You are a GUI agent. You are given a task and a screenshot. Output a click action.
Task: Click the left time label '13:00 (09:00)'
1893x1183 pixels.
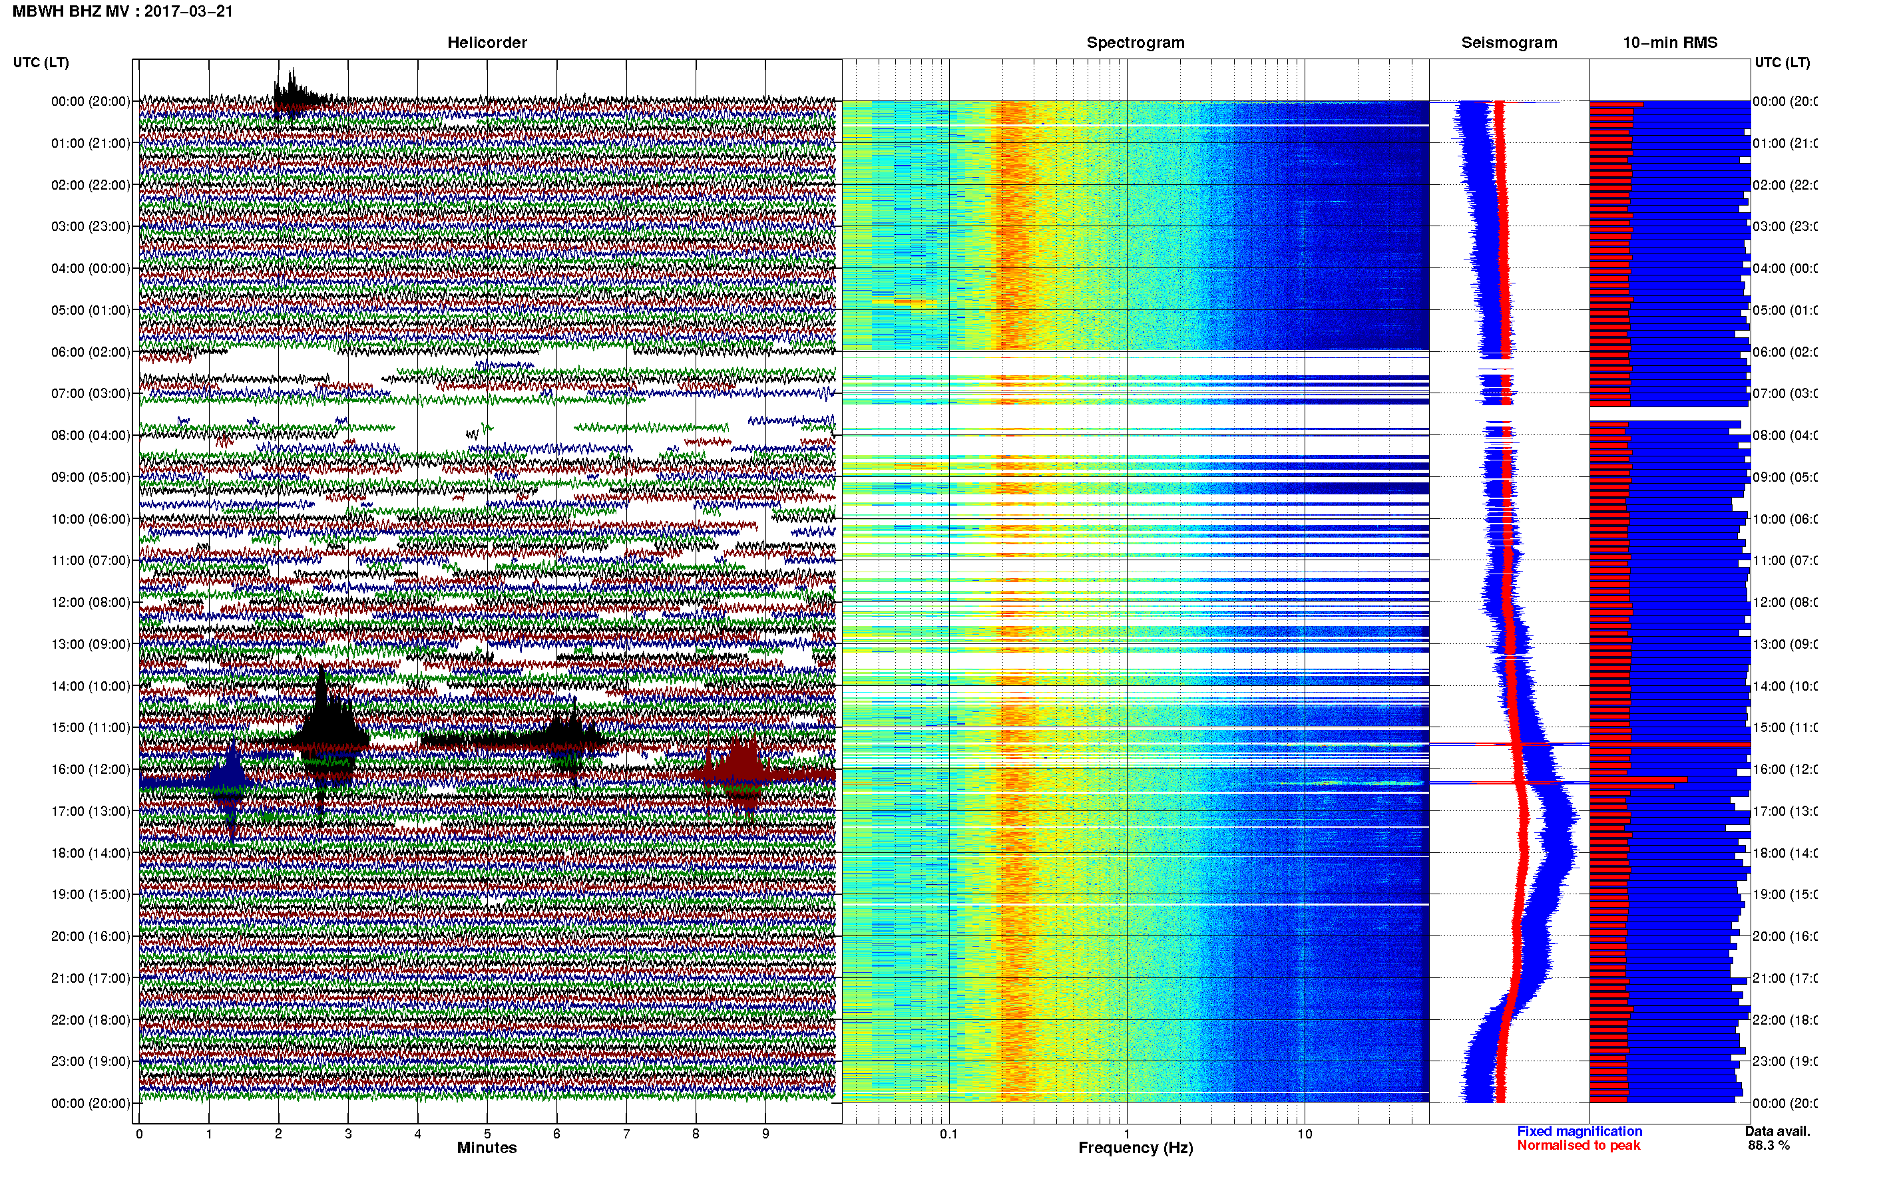coord(91,644)
